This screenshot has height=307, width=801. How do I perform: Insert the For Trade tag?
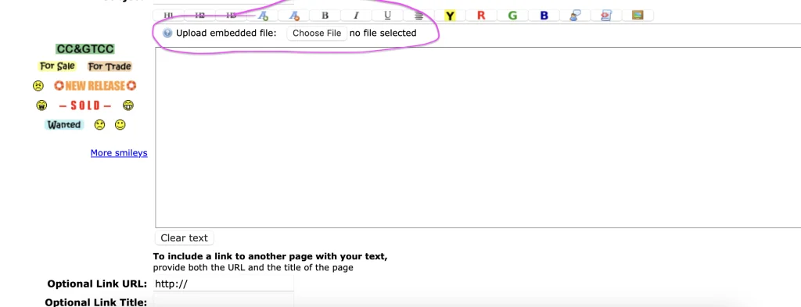pos(110,66)
